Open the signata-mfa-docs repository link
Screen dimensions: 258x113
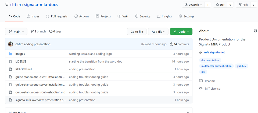41,5
